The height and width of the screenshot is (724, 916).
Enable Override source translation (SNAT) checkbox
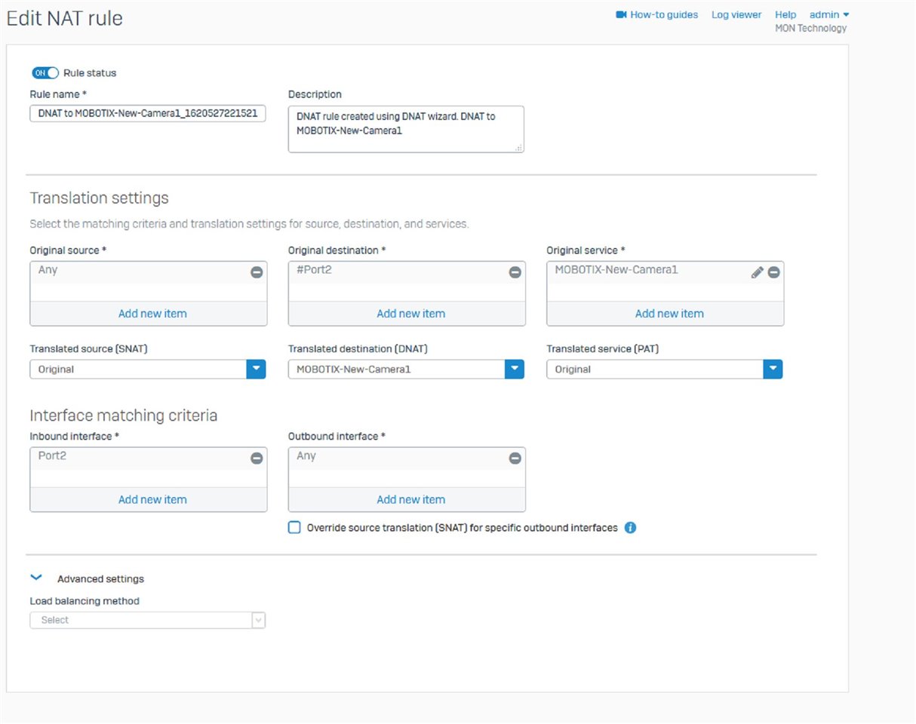pos(294,528)
